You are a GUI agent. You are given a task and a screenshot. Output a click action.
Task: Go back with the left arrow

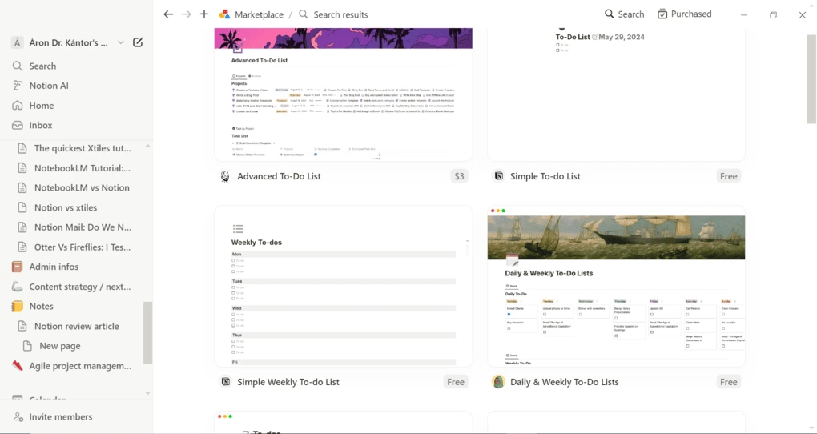coord(167,14)
